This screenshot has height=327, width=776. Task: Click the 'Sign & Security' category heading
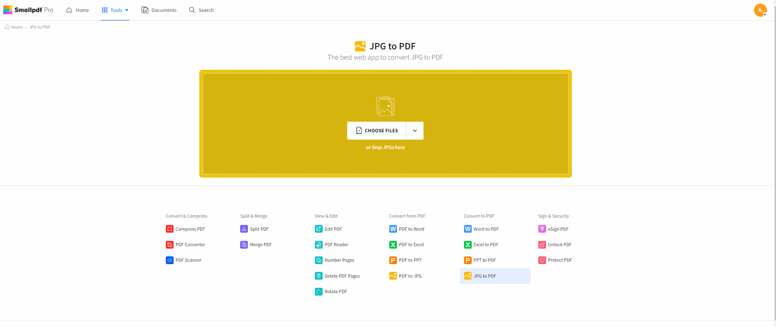[x=553, y=216]
